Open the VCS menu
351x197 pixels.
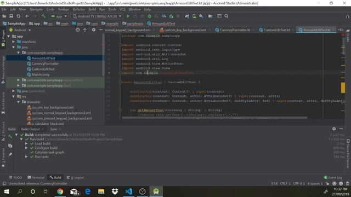coord(122,9)
